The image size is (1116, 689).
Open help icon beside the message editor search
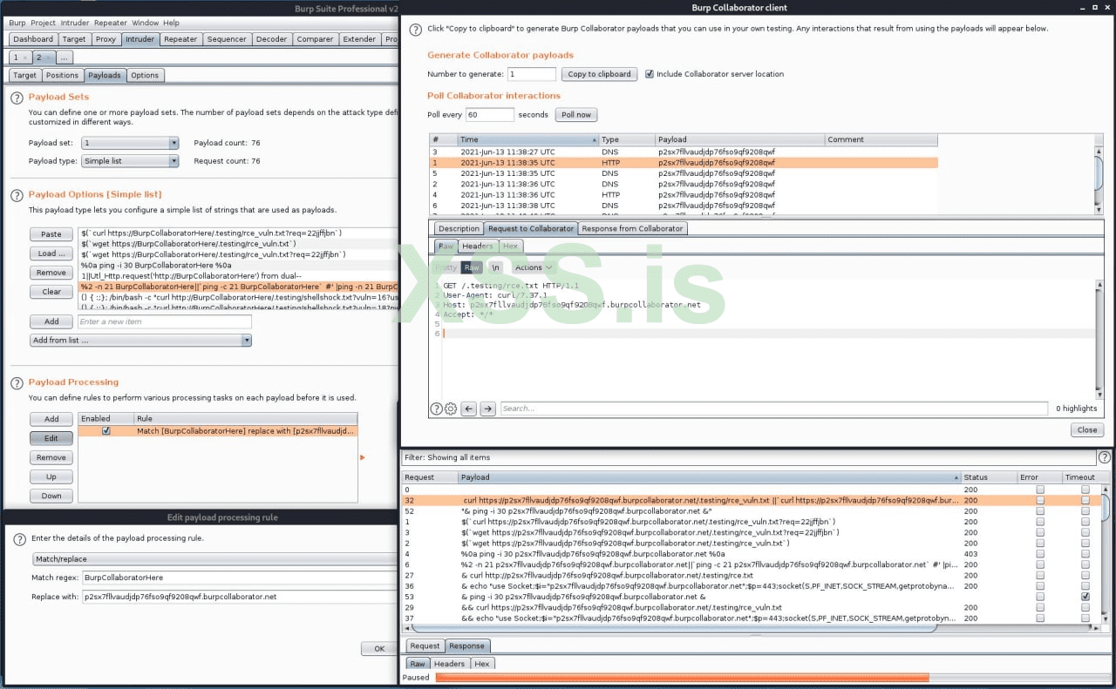point(437,409)
